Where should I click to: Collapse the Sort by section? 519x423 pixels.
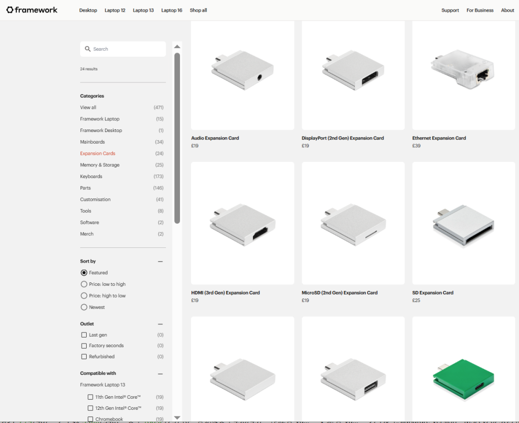160,262
